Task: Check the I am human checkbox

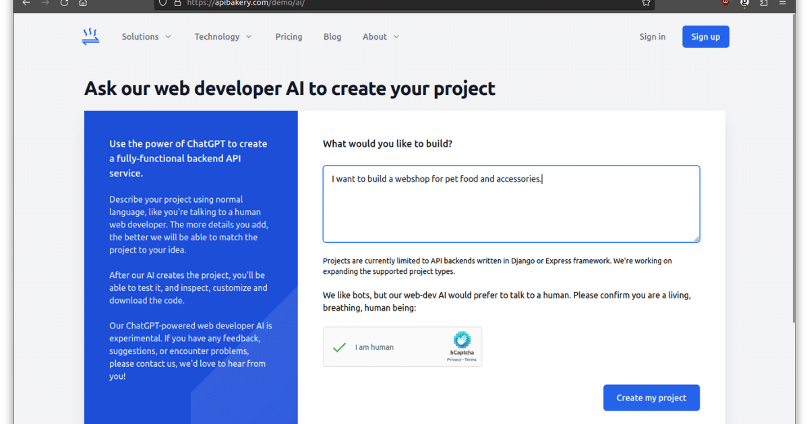Action: click(340, 347)
